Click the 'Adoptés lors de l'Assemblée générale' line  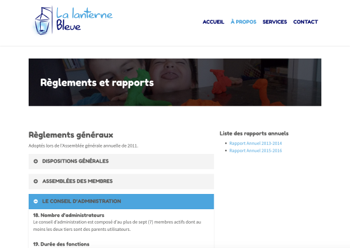tap(83, 146)
